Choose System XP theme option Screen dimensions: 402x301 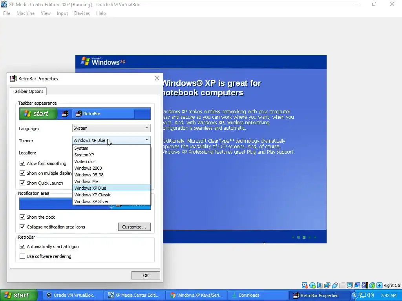click(x=111, y=155)
